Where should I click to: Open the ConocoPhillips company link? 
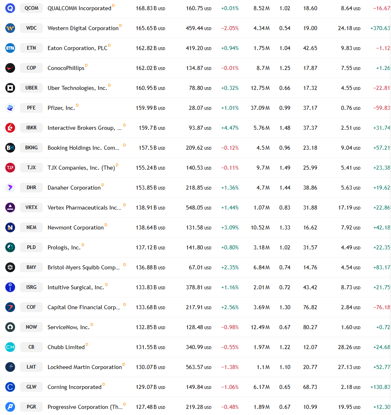click(x=66, y=68)
